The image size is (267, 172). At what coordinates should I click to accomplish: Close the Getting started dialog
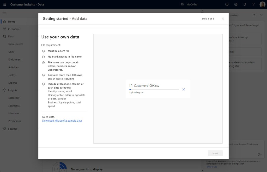point(223,19)
